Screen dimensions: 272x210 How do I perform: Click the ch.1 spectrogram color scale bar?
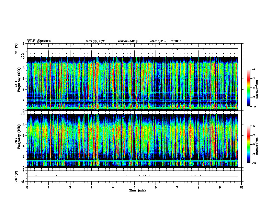click(x=248, y=88)
